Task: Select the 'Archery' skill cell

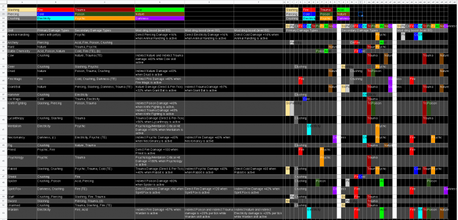Action: tap(22, 42)
